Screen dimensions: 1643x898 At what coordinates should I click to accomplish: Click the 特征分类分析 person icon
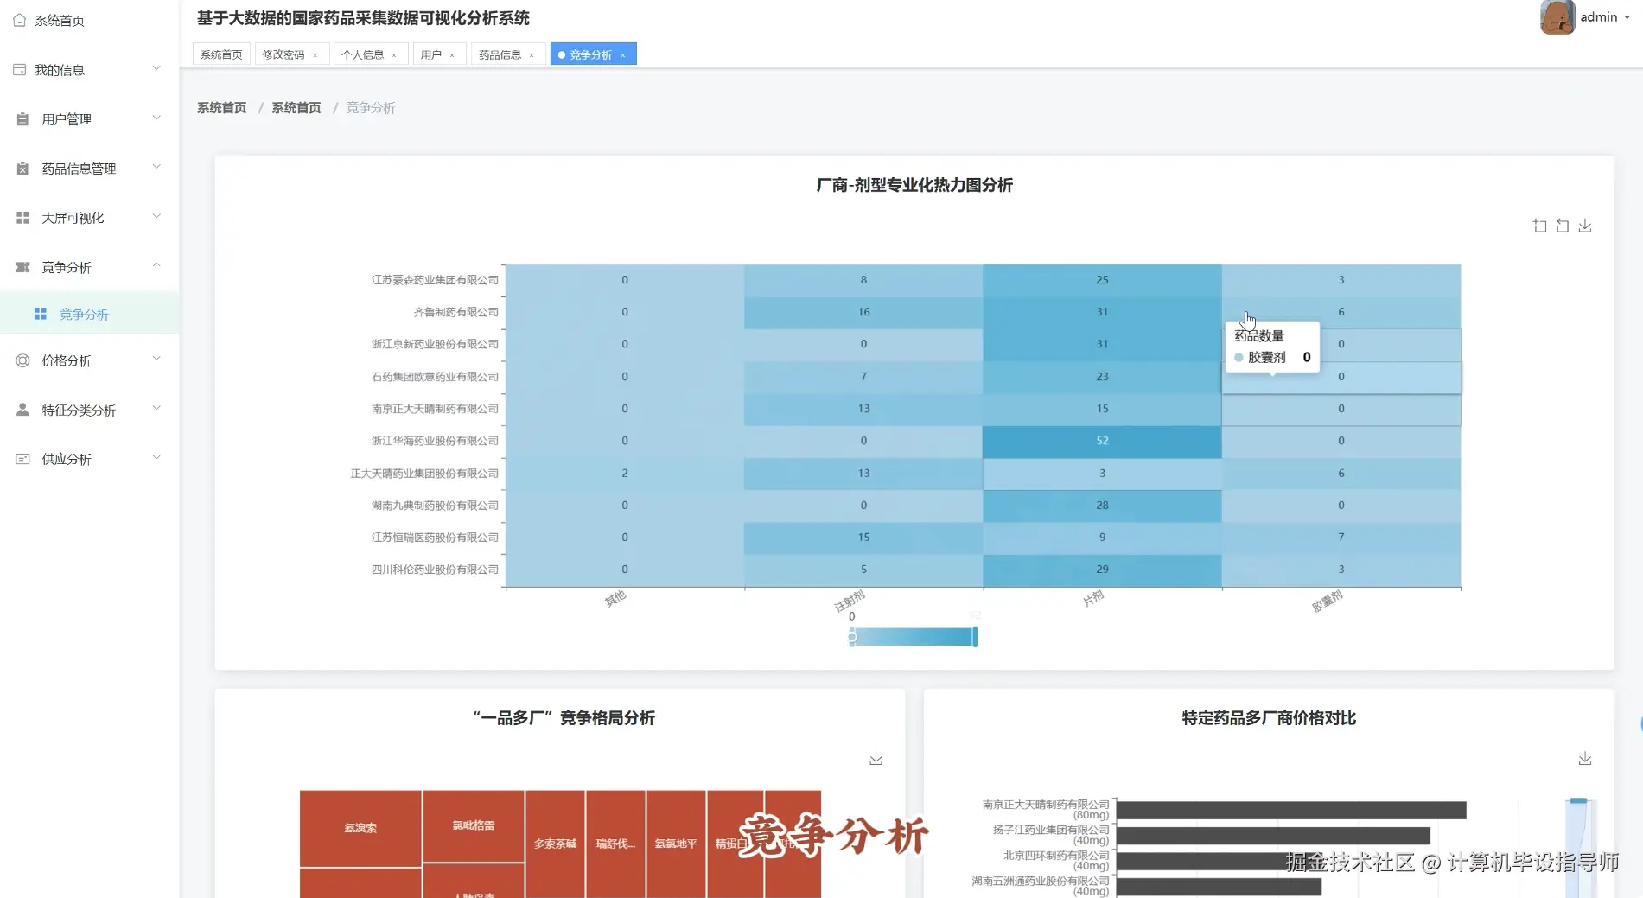pos(22,409)
